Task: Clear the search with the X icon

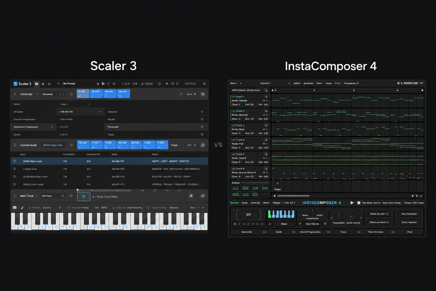Action: pyautogui.click(x=88, y=104)
